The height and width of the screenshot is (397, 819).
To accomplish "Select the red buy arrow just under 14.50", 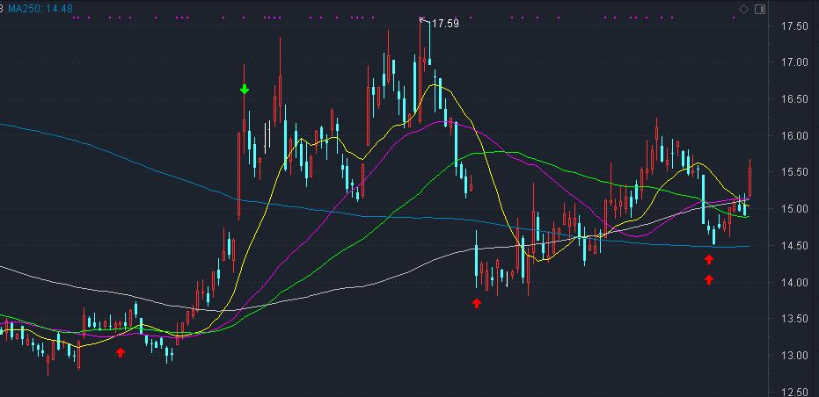I will coord(709,259).
